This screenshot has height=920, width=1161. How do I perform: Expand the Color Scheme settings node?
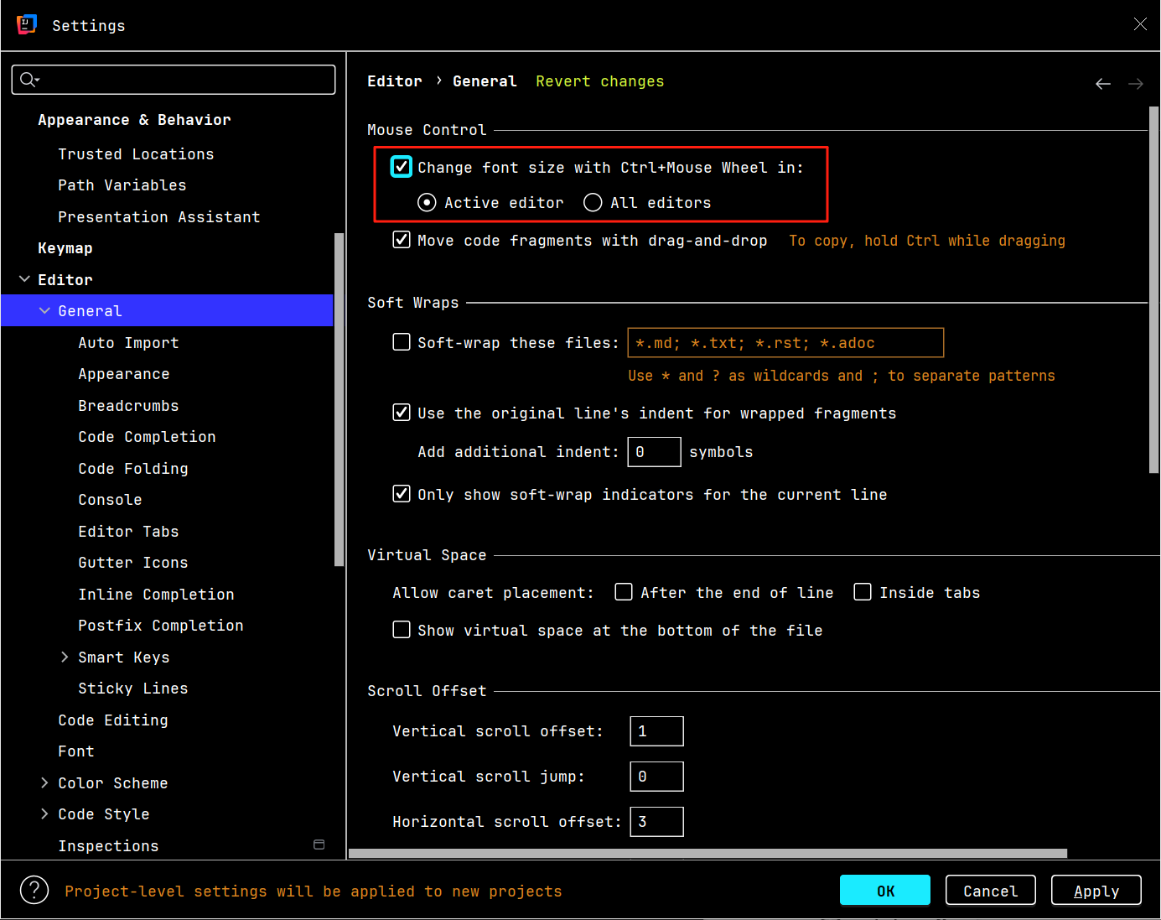tap(45, 782)
